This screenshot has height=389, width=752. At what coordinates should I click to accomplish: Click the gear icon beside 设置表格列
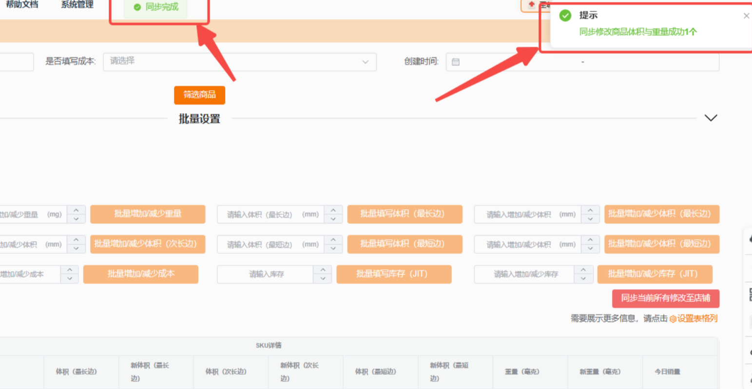click(x=673, y=319)
